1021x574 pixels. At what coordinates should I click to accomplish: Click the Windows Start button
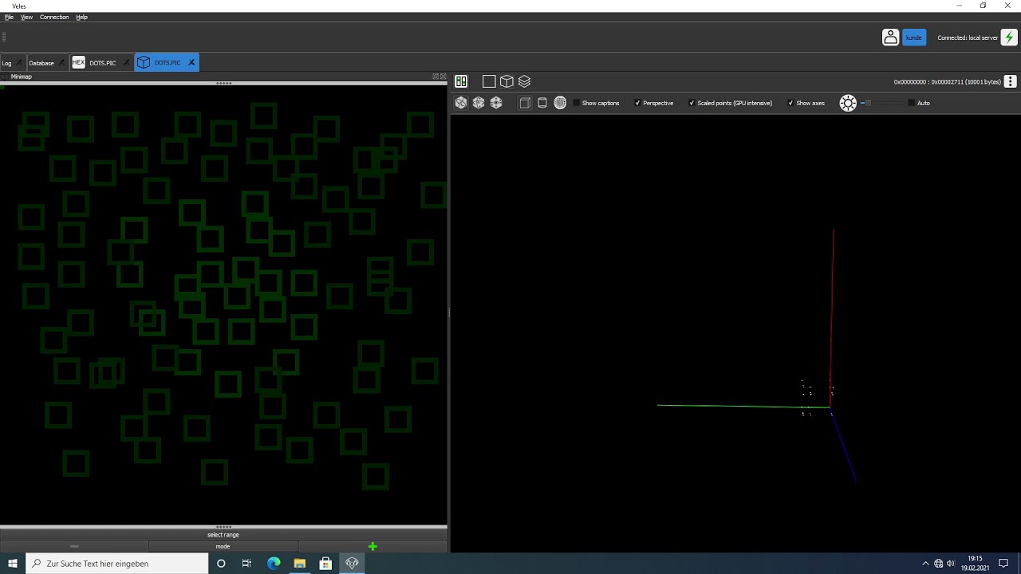[x=13, y=563]
